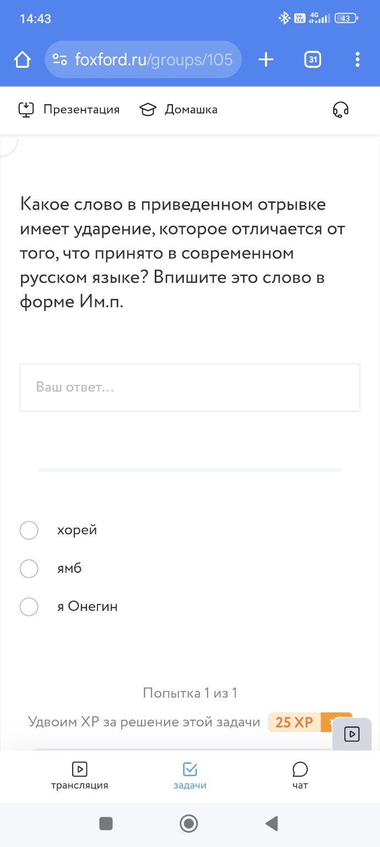The image size is (380, 847).
Task: Select the ямб answer option
Action: click(29, 569)
